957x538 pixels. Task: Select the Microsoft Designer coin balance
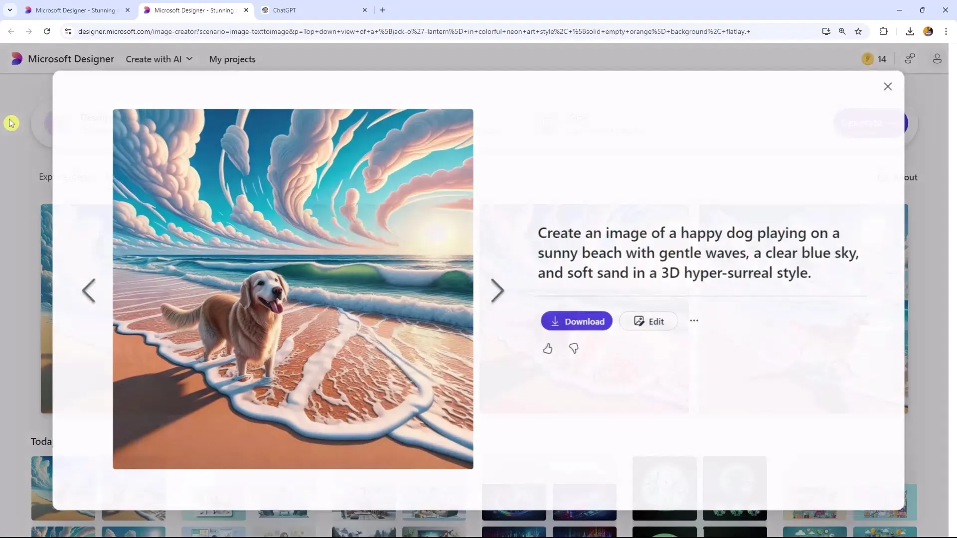(x=874, y=59)
